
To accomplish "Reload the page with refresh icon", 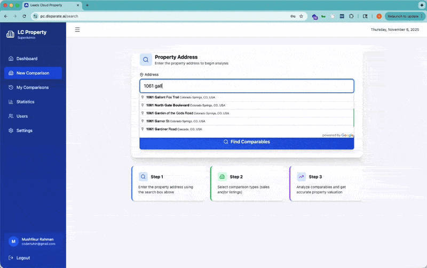I will [24, 17].
